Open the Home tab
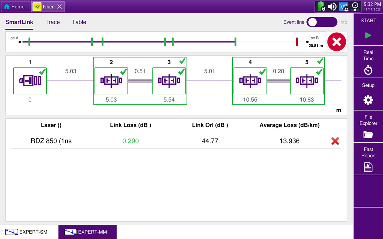This screenshot has width=383, height=239. (x=15, y=6)
